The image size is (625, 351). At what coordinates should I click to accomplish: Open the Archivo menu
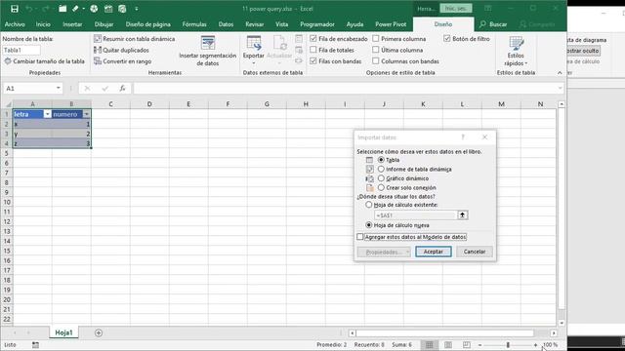tap(15, 24)
